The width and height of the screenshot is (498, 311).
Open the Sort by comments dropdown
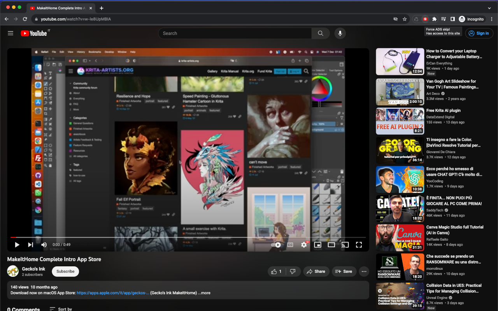click(x=61, y=309)
